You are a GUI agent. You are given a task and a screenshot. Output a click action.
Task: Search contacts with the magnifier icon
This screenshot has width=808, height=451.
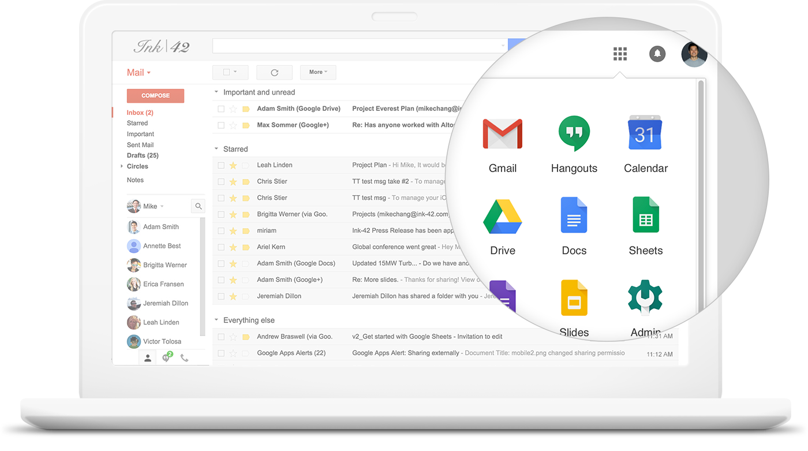tap(198, 206)
